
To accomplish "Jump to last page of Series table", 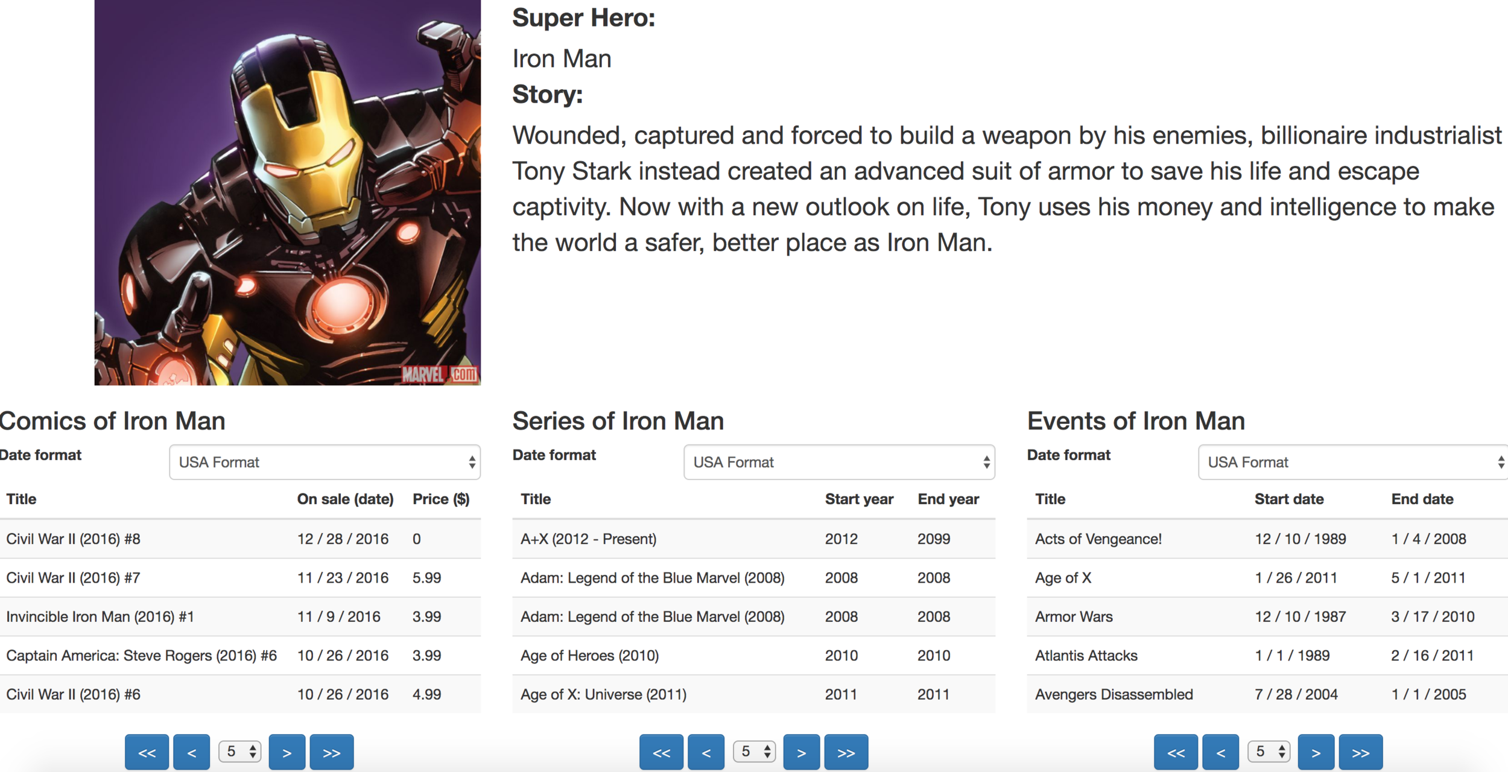I will (x=846, y=752).
